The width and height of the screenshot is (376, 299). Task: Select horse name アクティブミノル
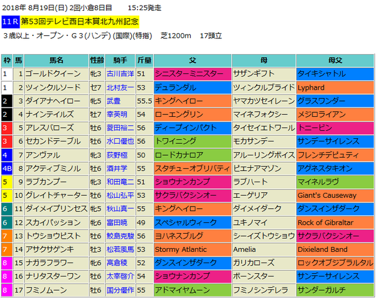(53, 169)
